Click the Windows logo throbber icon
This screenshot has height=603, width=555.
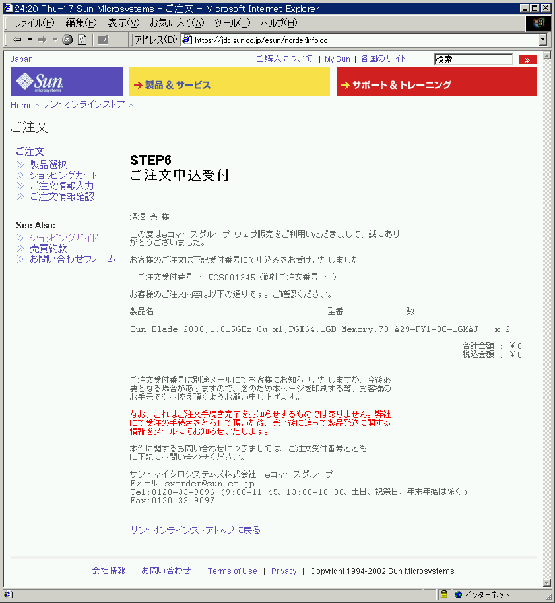pyautogui.click(x=539, y=23)
